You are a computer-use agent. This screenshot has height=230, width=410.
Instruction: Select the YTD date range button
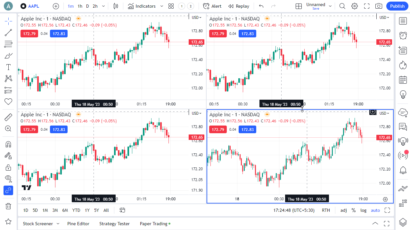(76, 210)
